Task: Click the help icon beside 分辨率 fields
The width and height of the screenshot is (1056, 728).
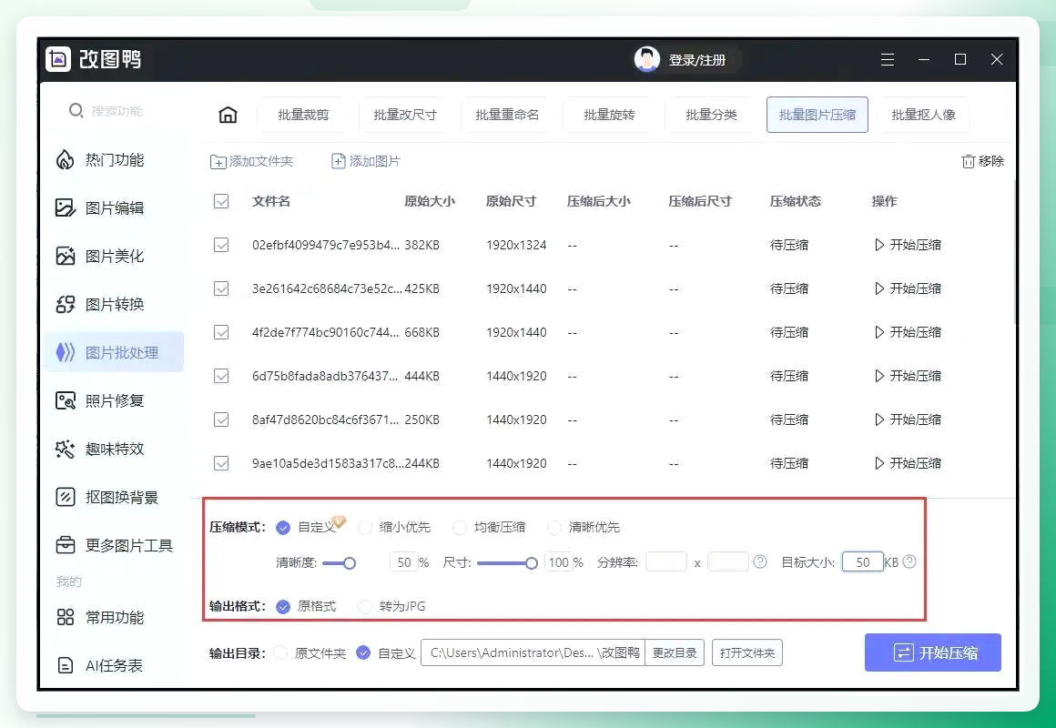Action: coord(759,561)
